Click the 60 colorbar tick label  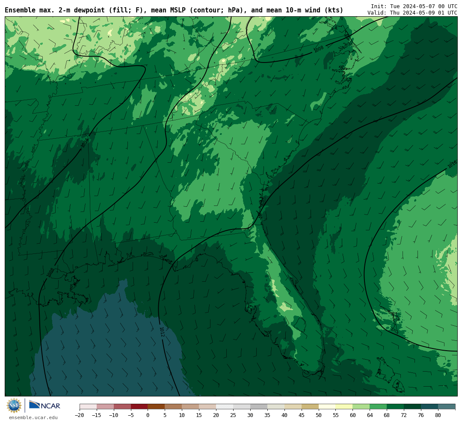353,415
